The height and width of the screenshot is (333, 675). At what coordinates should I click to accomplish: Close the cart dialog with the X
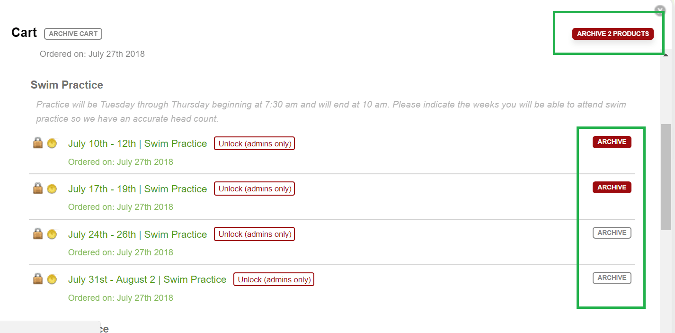pos(659,10)
